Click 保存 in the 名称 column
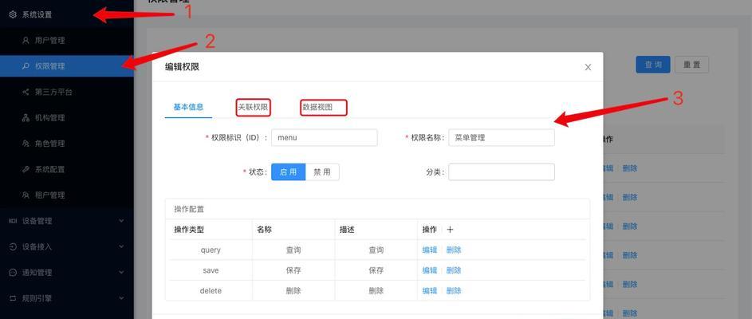The image size is (752, 319). (293, 270)
